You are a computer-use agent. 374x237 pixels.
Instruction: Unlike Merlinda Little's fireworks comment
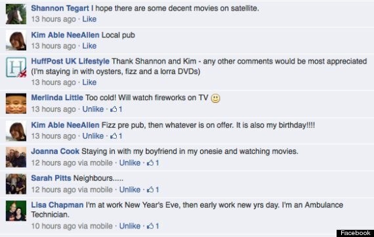click(x=93, y=109)
